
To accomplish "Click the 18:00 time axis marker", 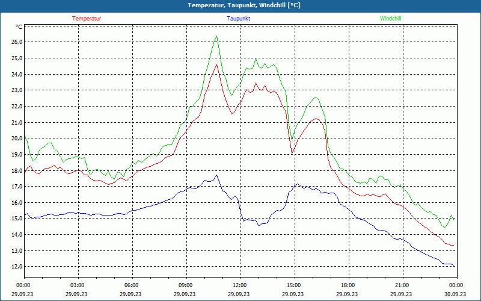I will click(x=348, y=285).
